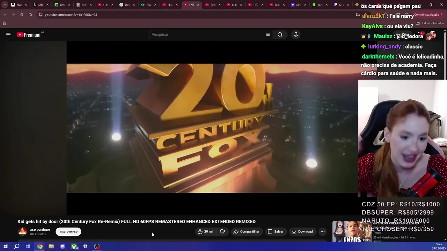This screenshot has width=447, height=251.
Task: Share video via Compartilhar button
Action: 247,231
